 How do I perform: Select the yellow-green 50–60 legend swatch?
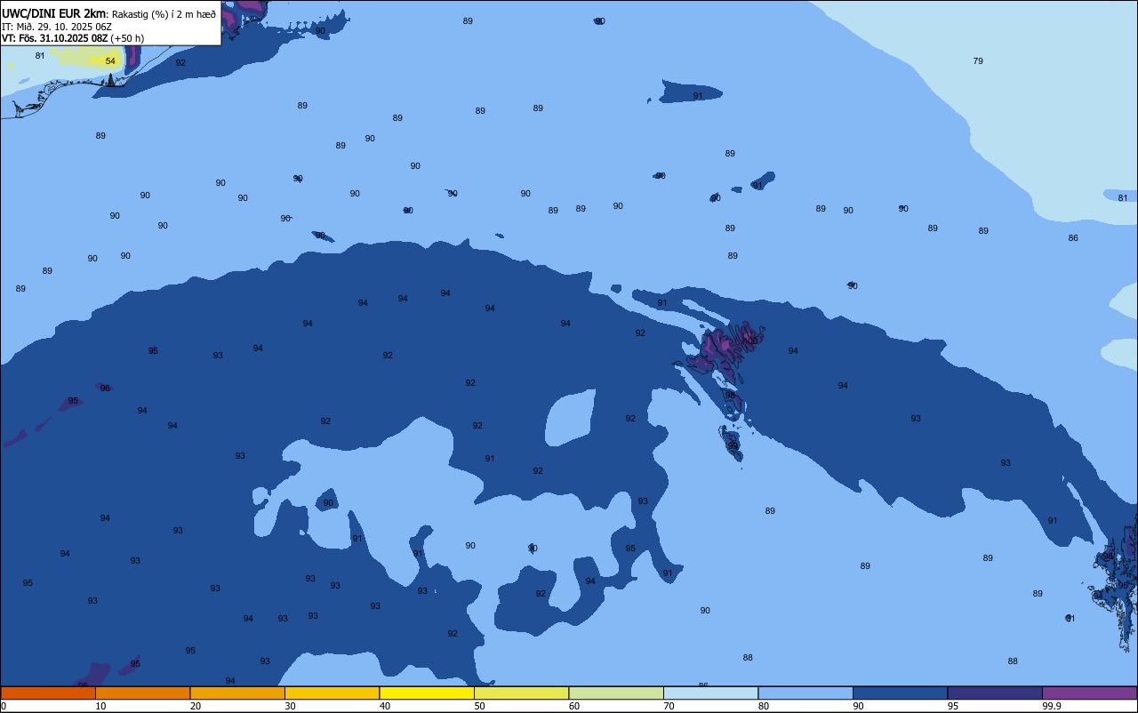(x=521, y=693)
